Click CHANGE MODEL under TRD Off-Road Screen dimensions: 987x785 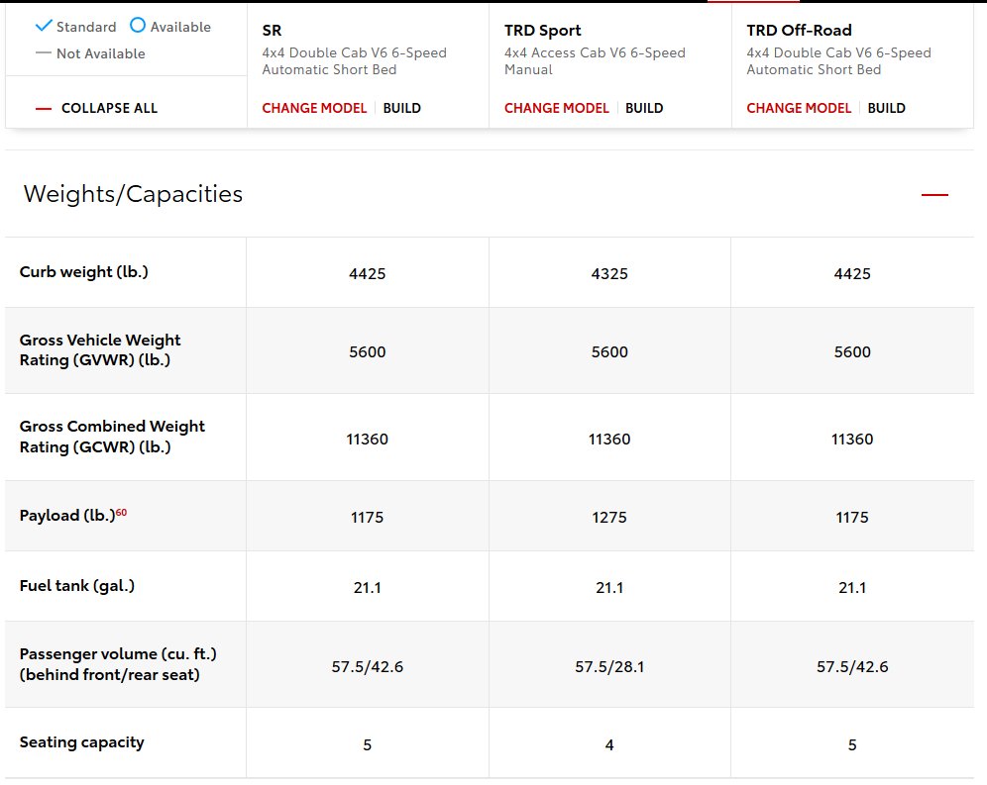click(x=799, y=108)
